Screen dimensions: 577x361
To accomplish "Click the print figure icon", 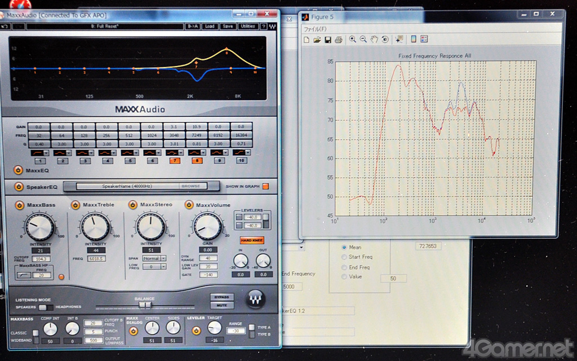I will point(338,39).
